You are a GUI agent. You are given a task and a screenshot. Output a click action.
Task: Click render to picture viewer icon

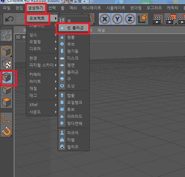coord(171,19)
